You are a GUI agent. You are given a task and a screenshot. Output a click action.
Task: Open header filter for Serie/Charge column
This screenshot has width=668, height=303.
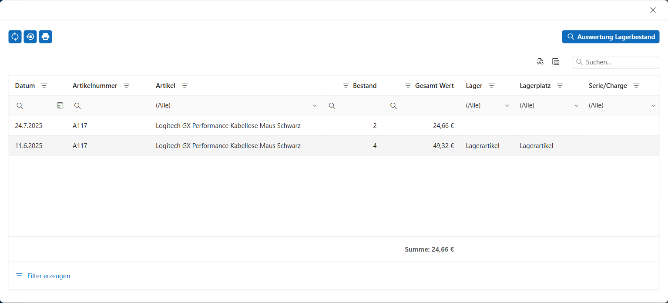(636, 86)
